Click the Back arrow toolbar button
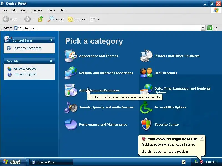 click(x=9, y=19)
